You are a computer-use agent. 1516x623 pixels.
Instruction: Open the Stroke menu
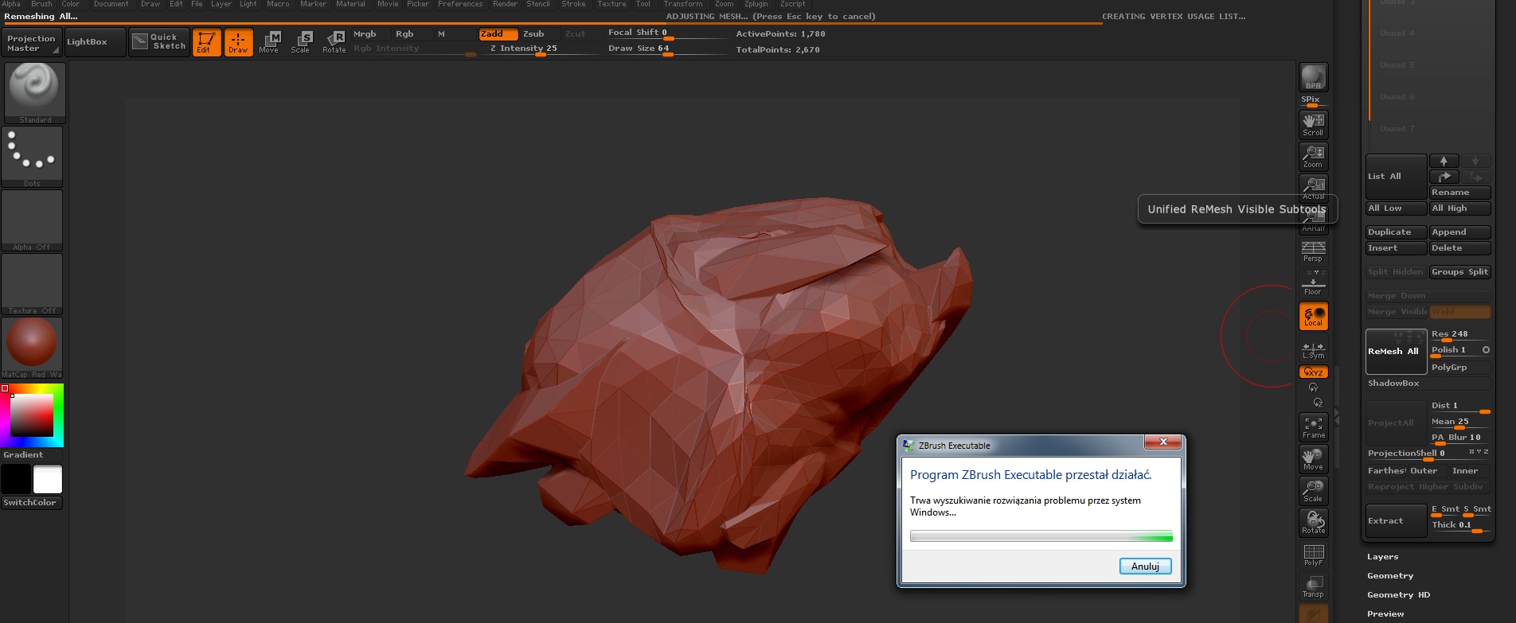click(573, 4)
